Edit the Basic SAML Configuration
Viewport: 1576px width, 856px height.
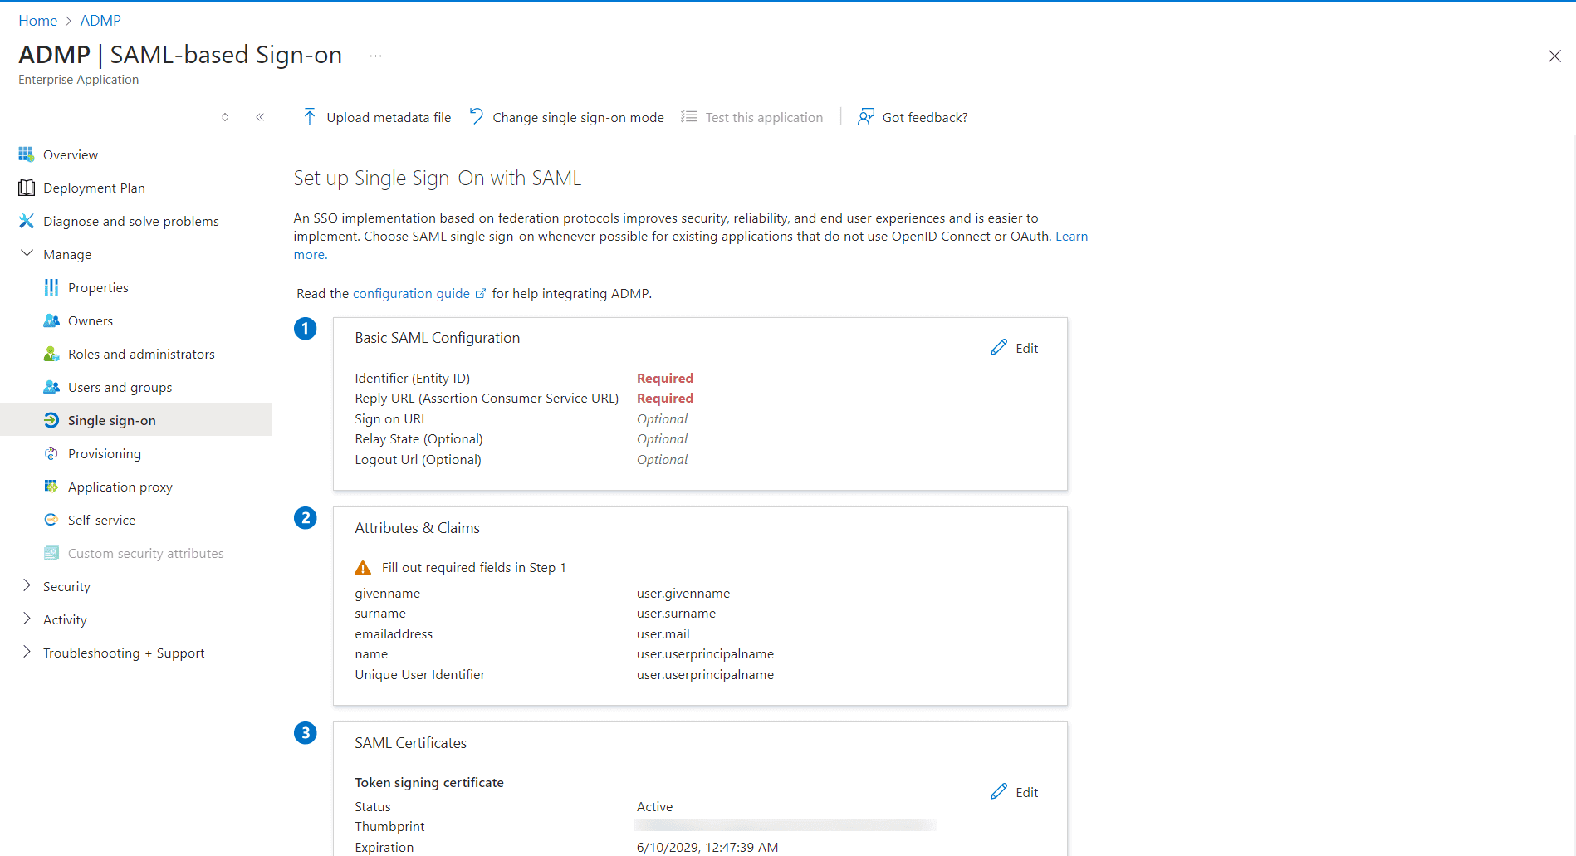click(x=1015, y=348)
